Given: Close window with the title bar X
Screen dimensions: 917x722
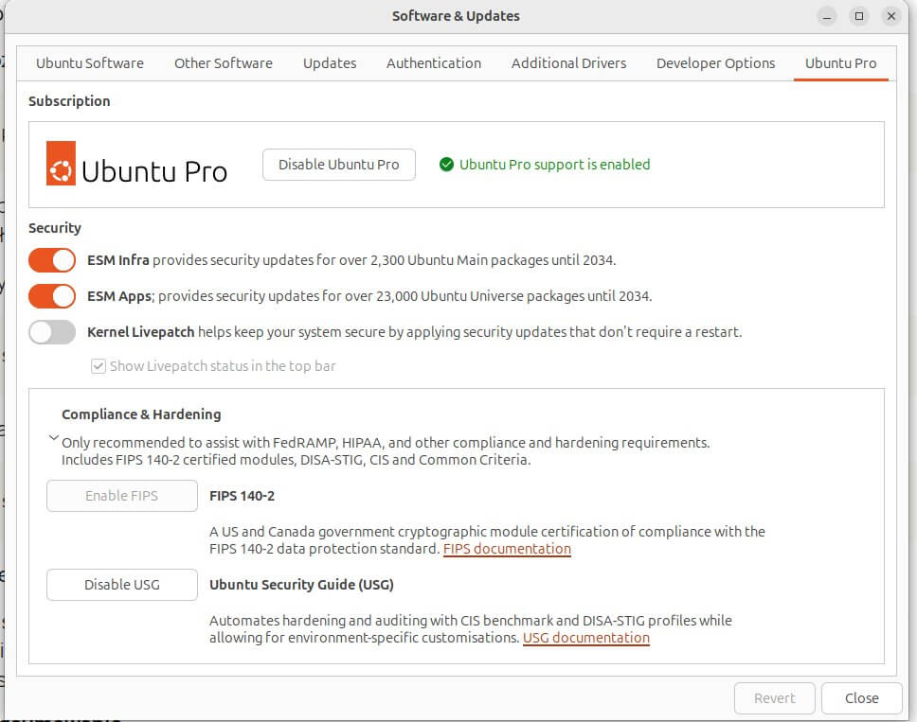Looking at the screenshot, I should coord(891,16).
